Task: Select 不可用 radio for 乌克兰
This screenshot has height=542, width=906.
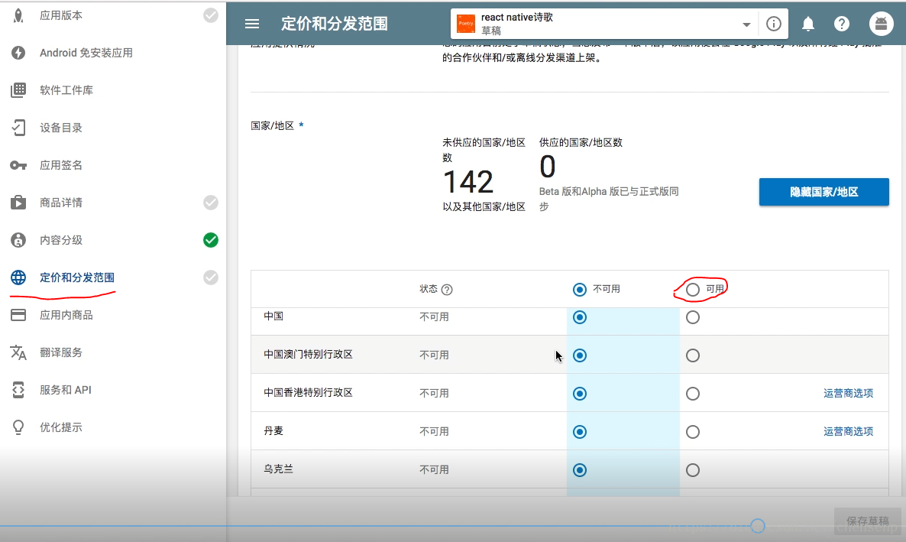Action: click(x=580, y=470)
